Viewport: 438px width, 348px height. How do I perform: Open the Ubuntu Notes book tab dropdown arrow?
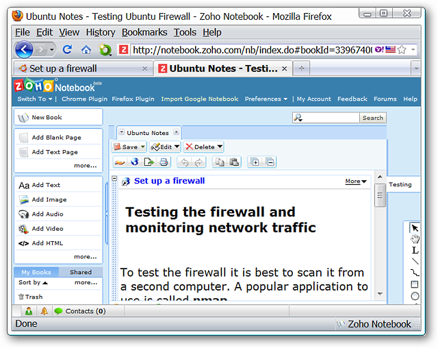tap(122, 132)
